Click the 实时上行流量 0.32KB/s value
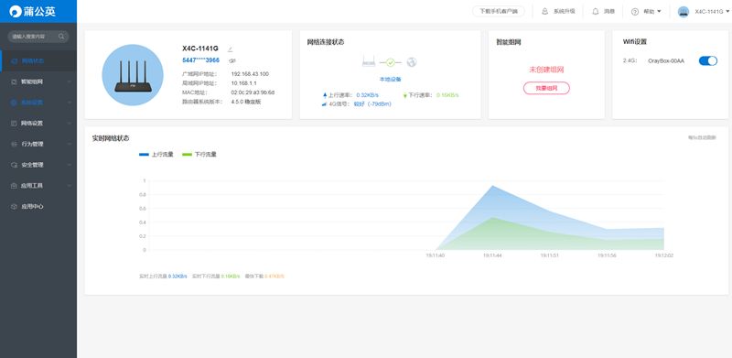732x358 pixels. click(x=178, y=277)
